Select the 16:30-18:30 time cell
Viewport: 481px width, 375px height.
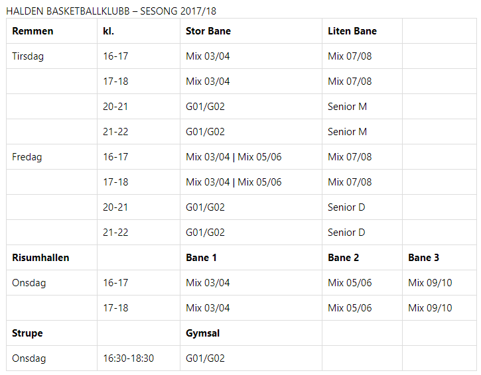coord(129,358)
